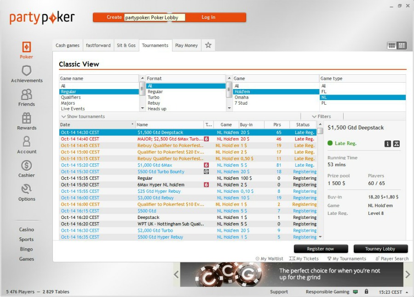Click the 6-max badge on the $1,000 Gtd 6Max row

click(206, 165)
